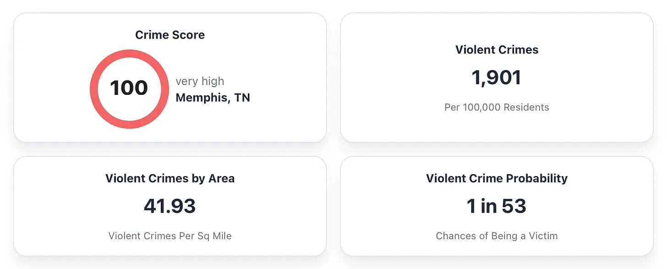
Task: Click the 'Chances of Being a Victim' caption
Action: [x=497, y=236]
